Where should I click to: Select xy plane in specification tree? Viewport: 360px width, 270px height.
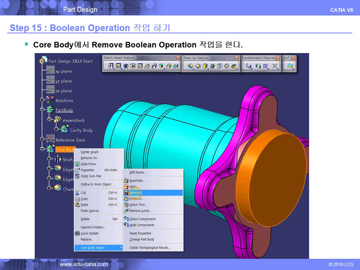click(63, 71)
